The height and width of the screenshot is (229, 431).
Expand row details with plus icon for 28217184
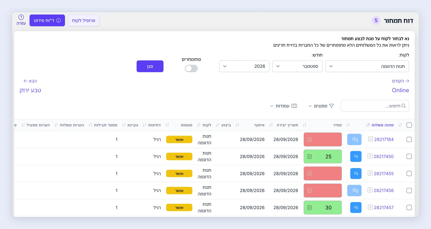click(371, 139)
